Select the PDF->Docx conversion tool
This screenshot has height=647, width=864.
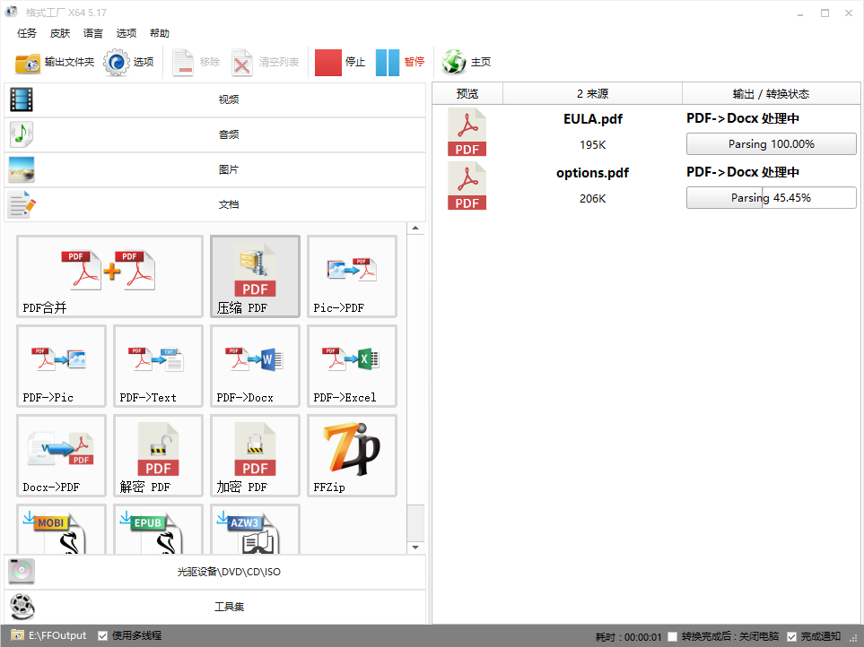254,366
